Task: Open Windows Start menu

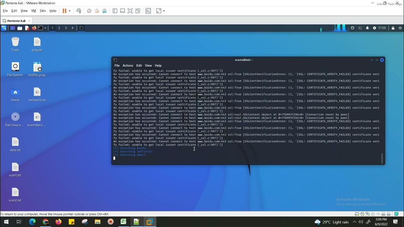Action: [x=6, y=222]
